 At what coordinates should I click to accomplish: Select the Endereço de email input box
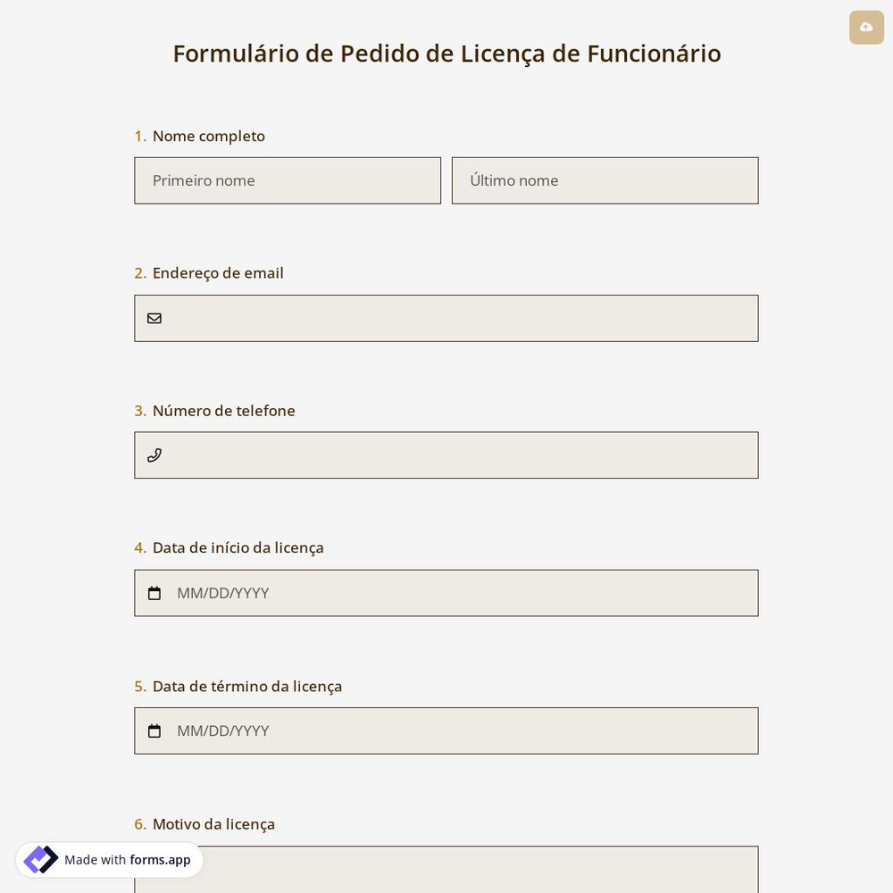coord(446,318)
